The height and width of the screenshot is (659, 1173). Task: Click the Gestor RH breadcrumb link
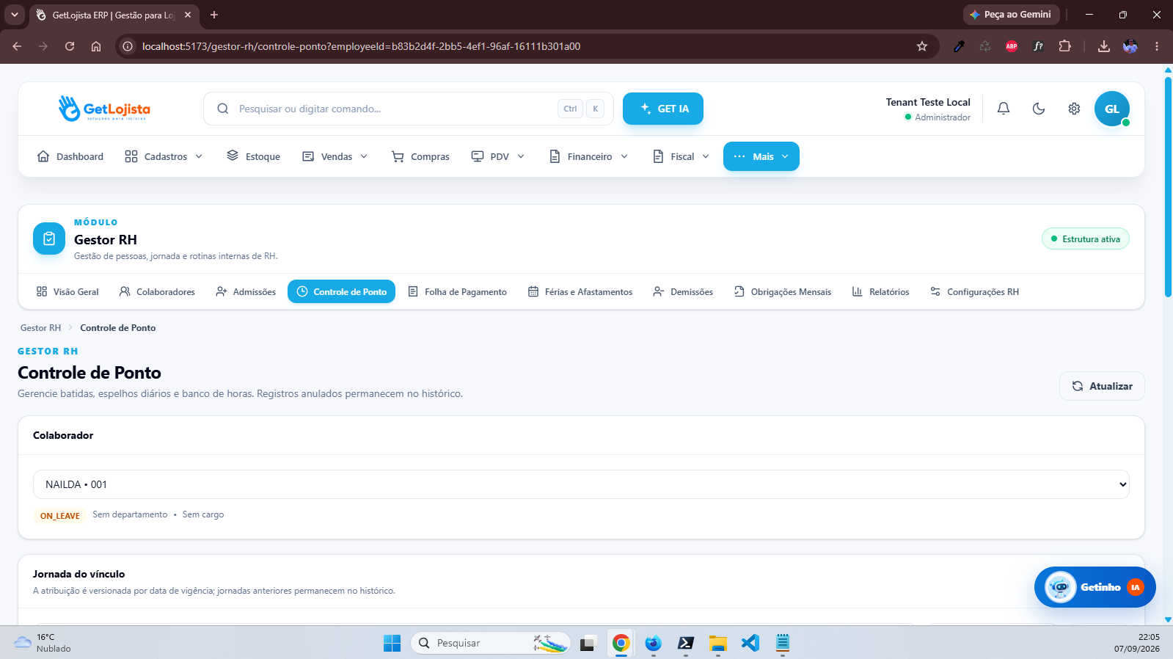coord(40,328)
